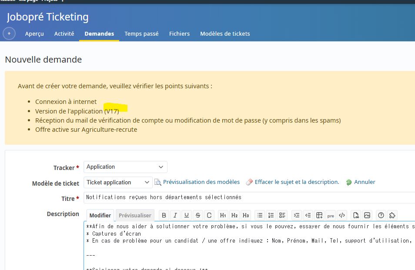Screen dimensions: 415x270
Task: Click Prévisualisation des modèles link
Action: click(x=201, y=182)
